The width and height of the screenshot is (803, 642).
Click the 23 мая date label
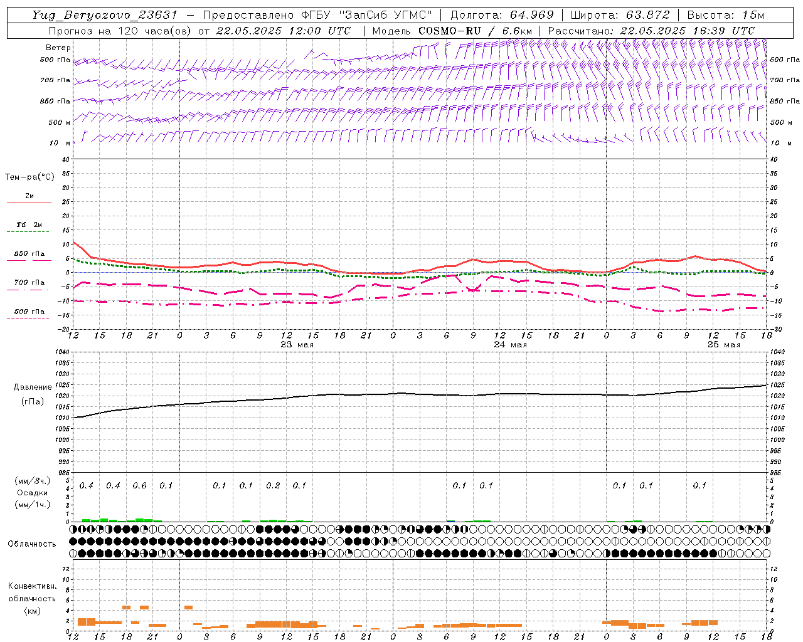pos(297,345)
